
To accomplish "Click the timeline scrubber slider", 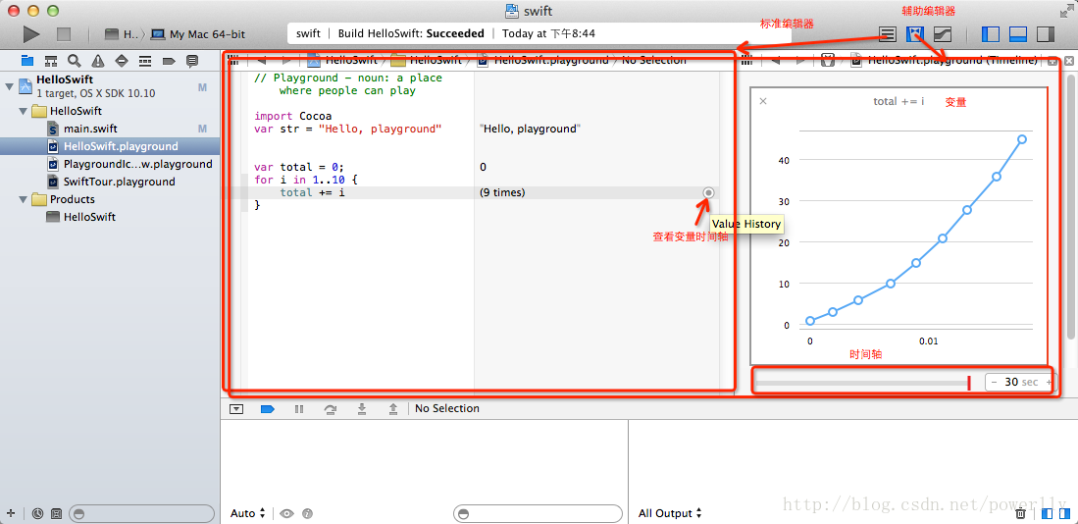I will coord(863,383).
